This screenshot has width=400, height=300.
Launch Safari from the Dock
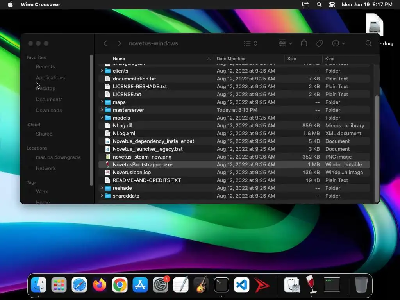click(79, 285)
